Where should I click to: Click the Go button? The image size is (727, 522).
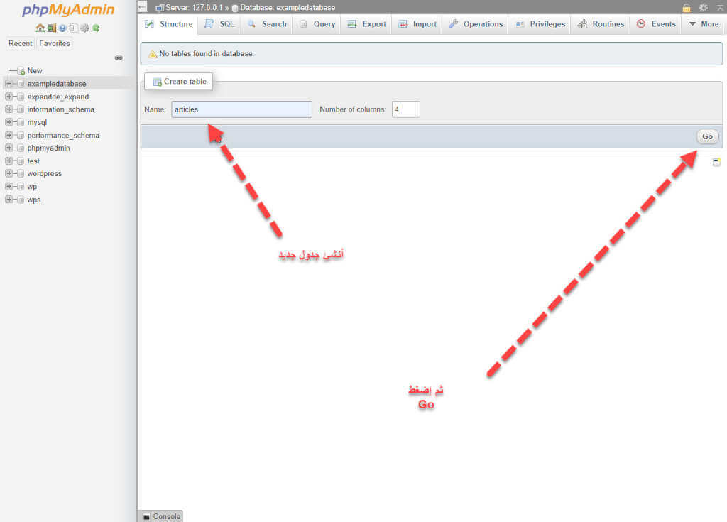pos(707,136)
